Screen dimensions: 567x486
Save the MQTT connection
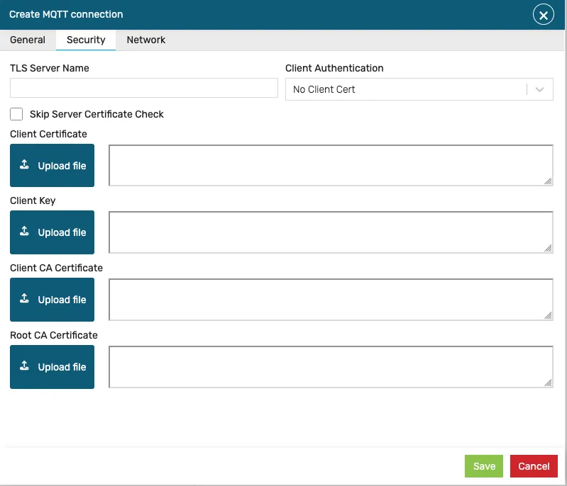point(484,466)
